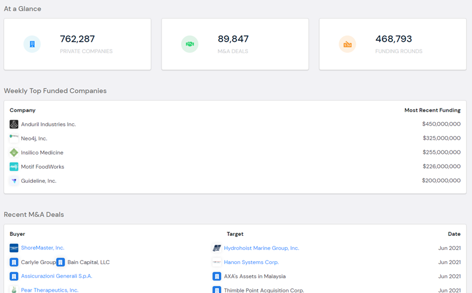472x293 pixels.
Task: Click the Target column header
Action: [x=235, y=233]
